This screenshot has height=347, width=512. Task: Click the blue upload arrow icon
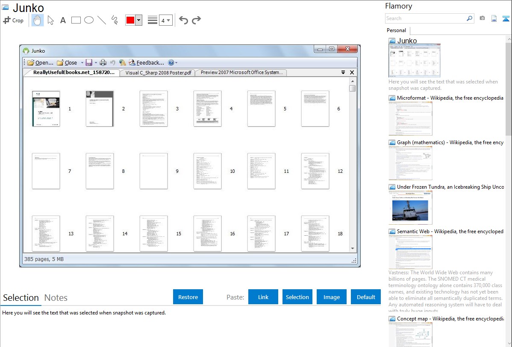(506, 18)
